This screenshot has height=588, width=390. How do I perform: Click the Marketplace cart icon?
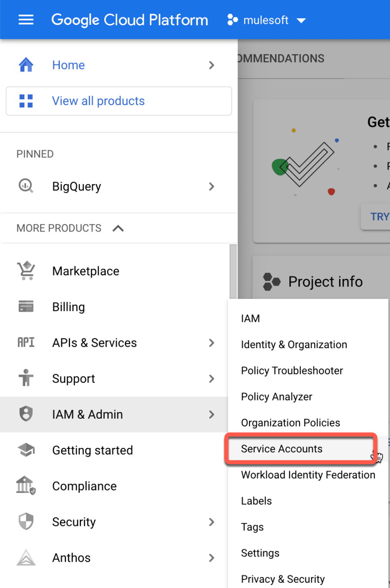click(26, 271)
